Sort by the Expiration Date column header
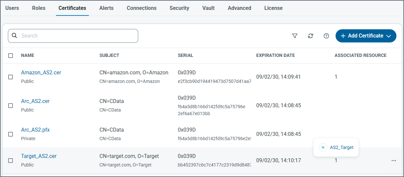 click(275, 56)
